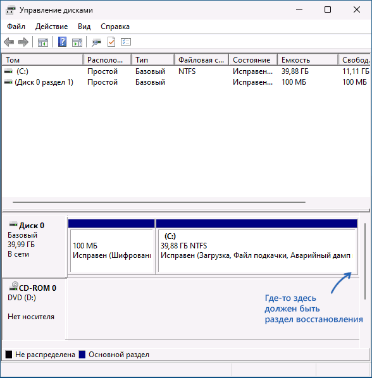Select the 100 МБ partition block on Диск 0

(x=111, y=247)
